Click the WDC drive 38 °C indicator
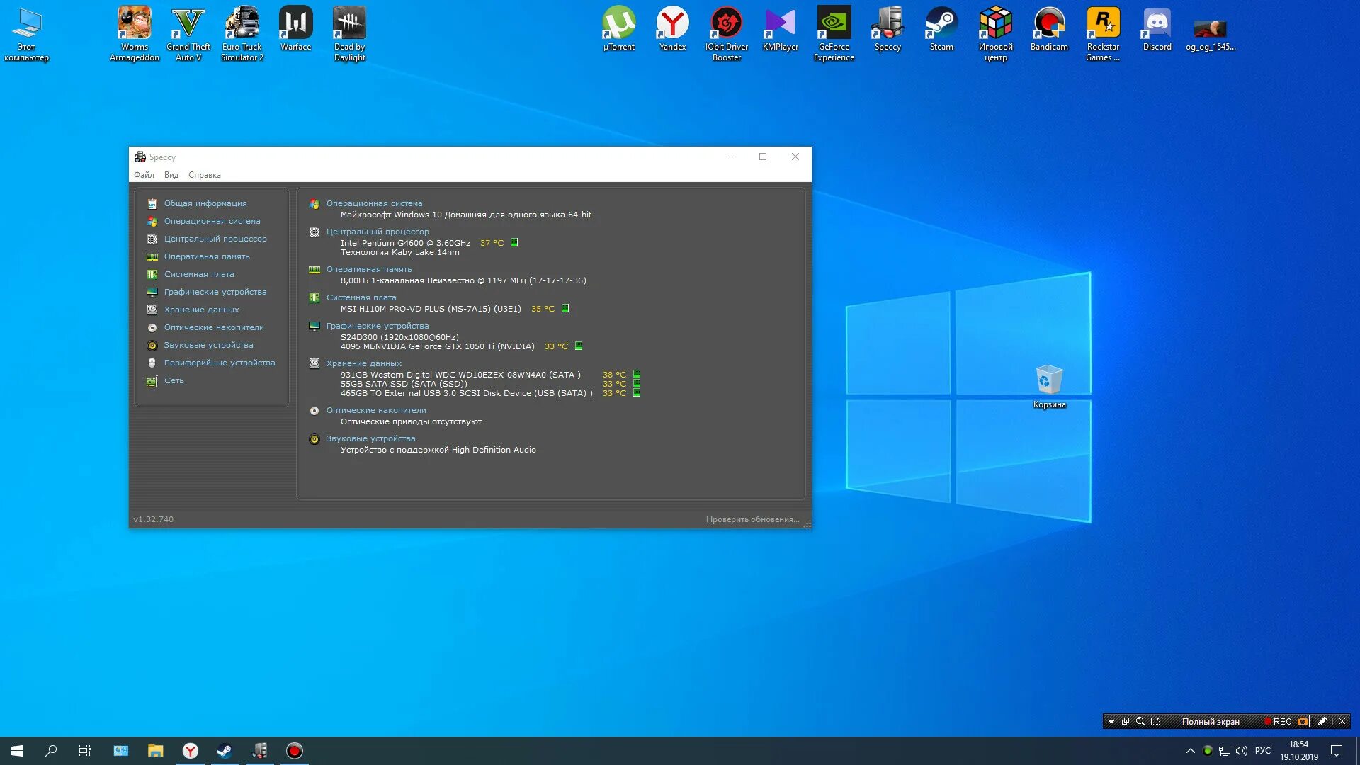 (x=637, y=374)
